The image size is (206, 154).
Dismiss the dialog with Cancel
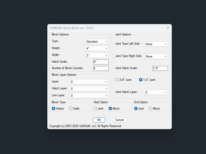pos(119,120)
